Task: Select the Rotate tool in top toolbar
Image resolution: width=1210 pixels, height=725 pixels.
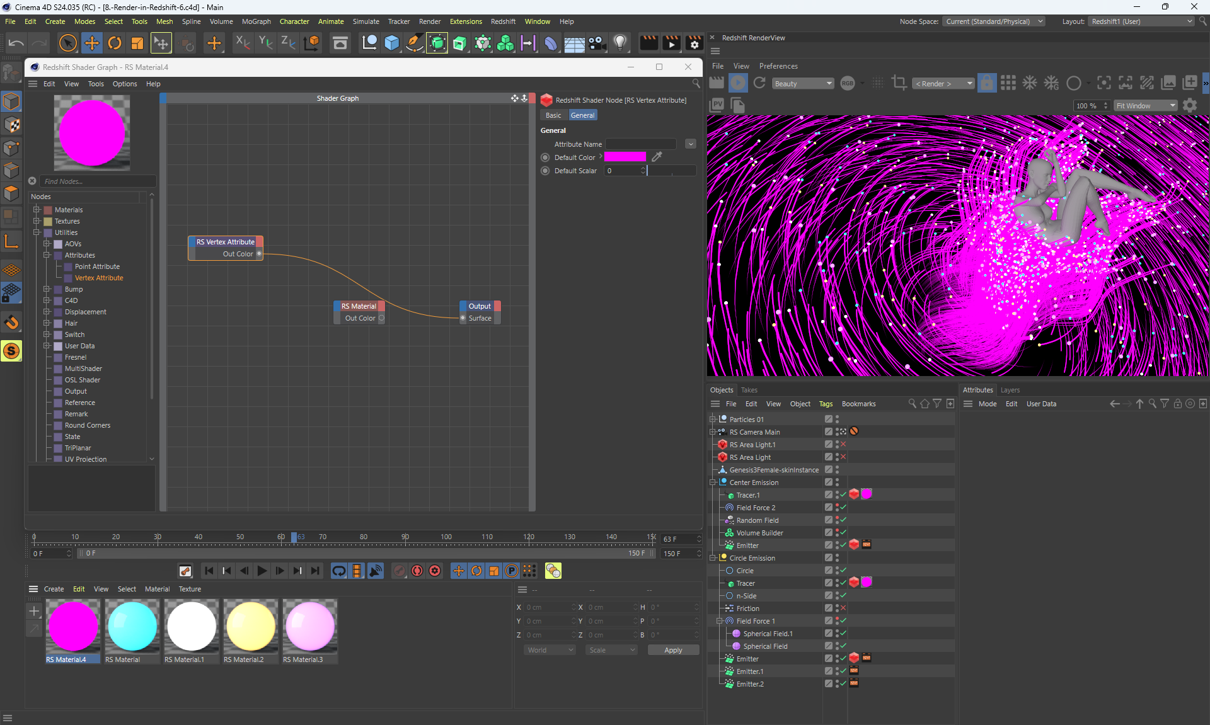Action: tap(115, 43)
